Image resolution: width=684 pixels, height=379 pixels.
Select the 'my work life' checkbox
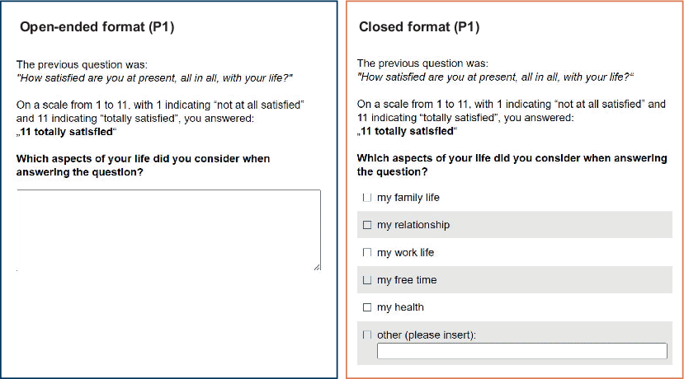pos(367,253)
